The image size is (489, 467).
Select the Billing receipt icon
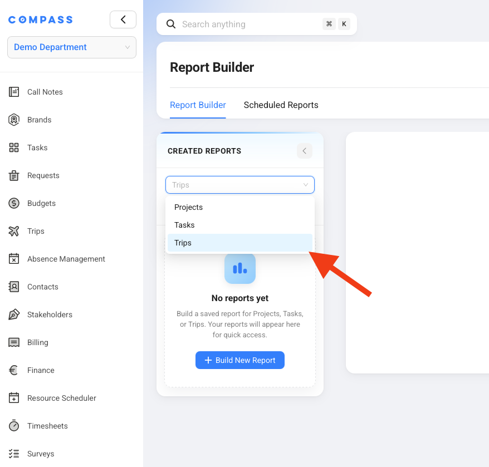coord(14,342)
